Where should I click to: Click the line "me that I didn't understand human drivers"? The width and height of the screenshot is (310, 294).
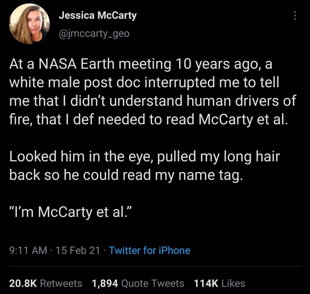pyautogui.click(x=152, y=101)
